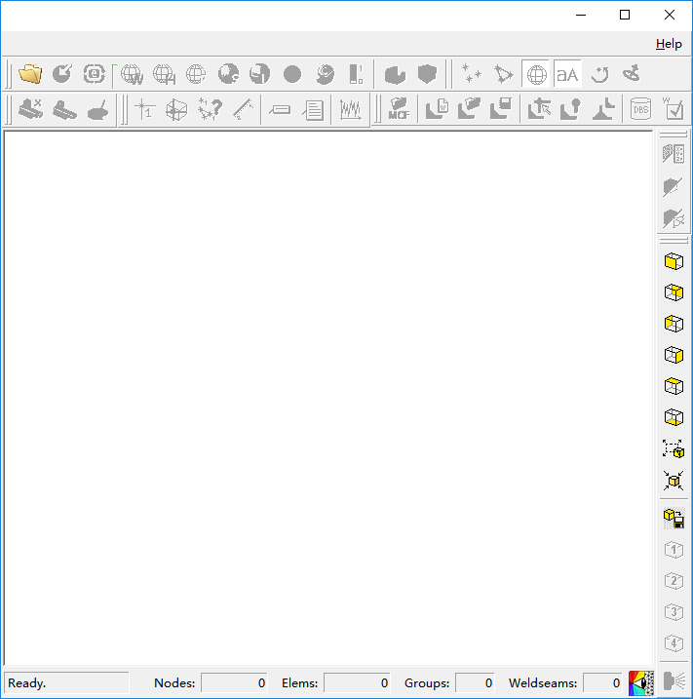Click the solid gray sphere shading icon

point(292,74)
